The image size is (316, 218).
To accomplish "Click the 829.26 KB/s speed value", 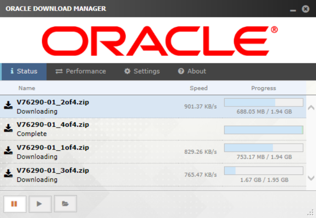I will tap(201, 152).
